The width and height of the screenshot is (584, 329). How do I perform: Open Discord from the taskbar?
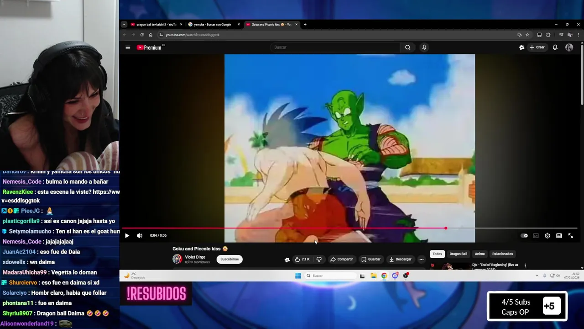click(x=395, y=276)
